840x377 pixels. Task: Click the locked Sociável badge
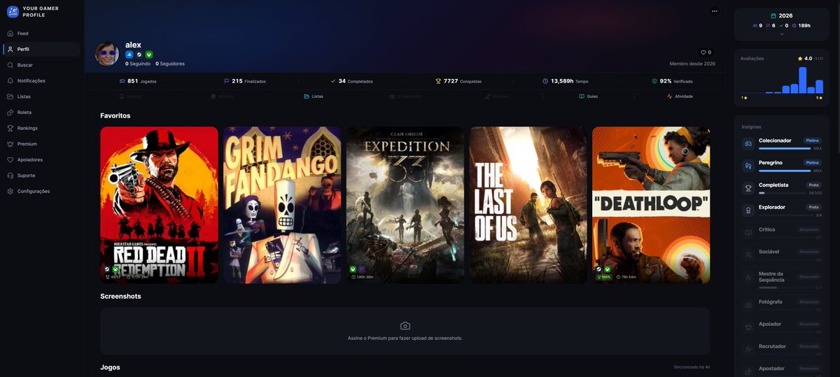[782, 255]
